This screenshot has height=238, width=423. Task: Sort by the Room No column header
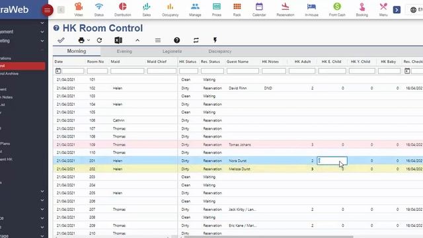[x=95, y=61]
